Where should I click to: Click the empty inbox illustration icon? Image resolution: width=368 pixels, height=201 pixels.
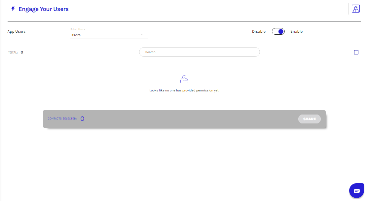tap(184, 79)
